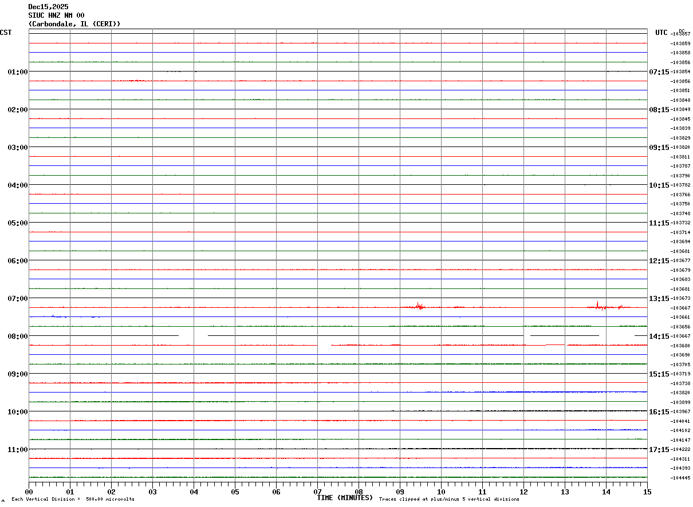The width and height of the screenshot is (693, 507).
Task: Click minute tick label 15 on bottom axis
Action: (x=647, y=492)
